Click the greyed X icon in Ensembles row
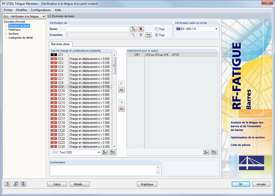Viewport: 275px width, 196px height. [141, 35]
